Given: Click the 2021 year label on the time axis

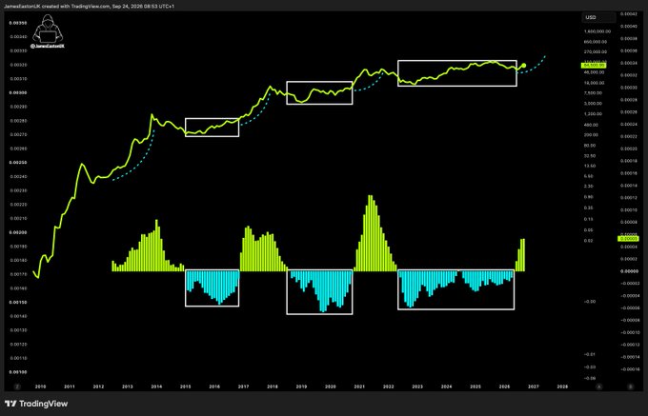Looking at the screenshot, I should 359,386.
